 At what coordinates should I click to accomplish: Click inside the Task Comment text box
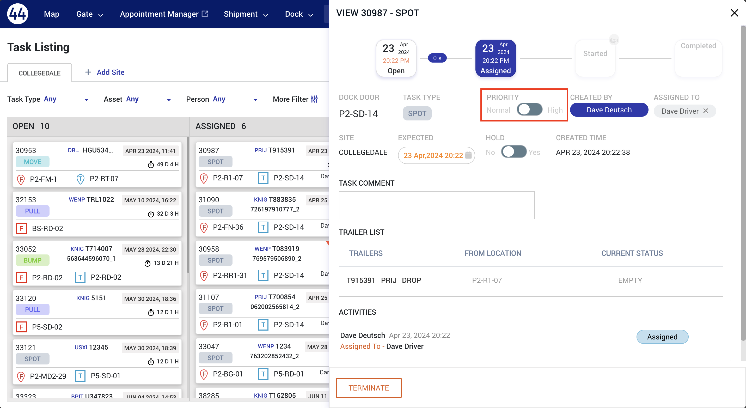click(x=437, y=205)
